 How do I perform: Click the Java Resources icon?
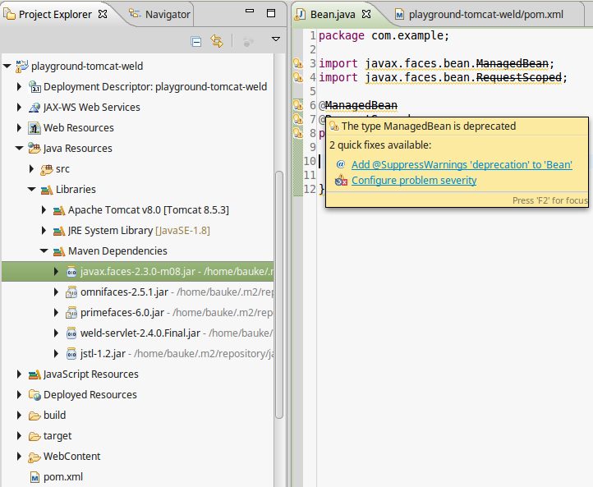pos(34,148)
